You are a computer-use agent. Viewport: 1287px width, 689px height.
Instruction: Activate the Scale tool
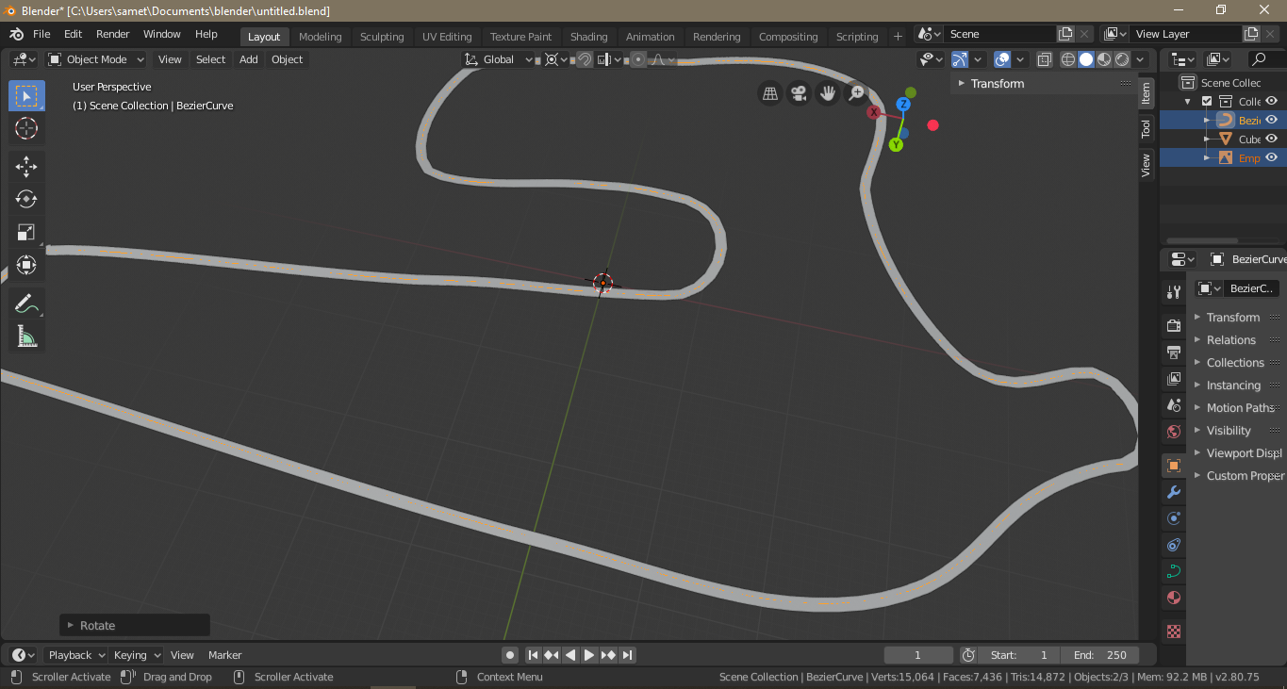click(x=26, y=232)
